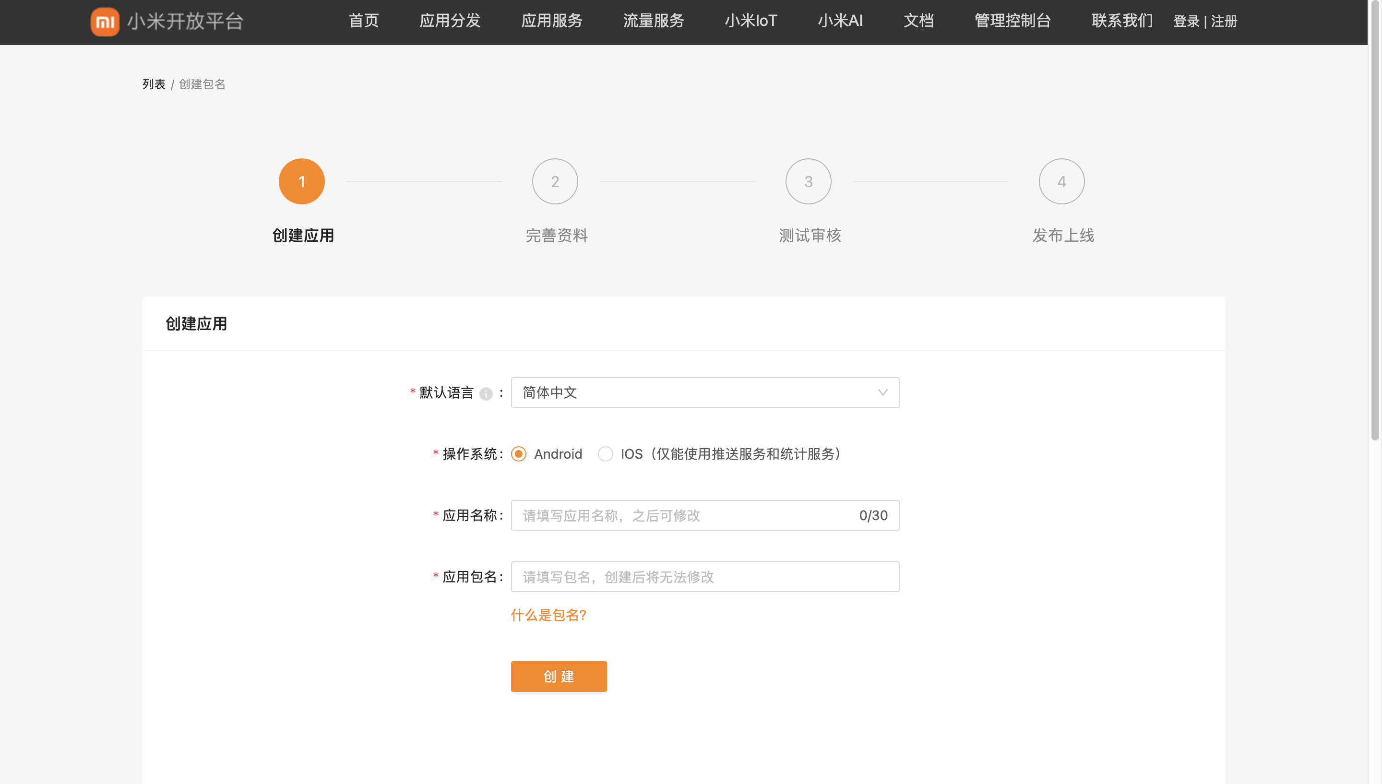Open the 应用分发 menu item
Screen dimensions: 1382x784
point(450,21)
